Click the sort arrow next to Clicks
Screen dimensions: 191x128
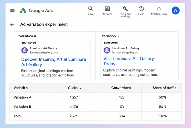tap(81, 88)
